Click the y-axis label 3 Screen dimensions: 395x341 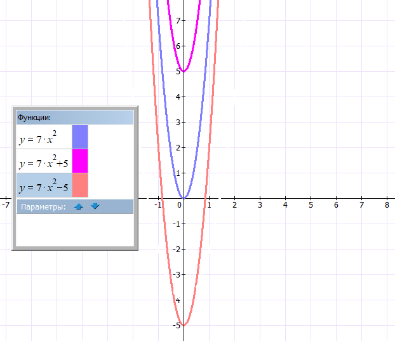[x=179, y=122]
